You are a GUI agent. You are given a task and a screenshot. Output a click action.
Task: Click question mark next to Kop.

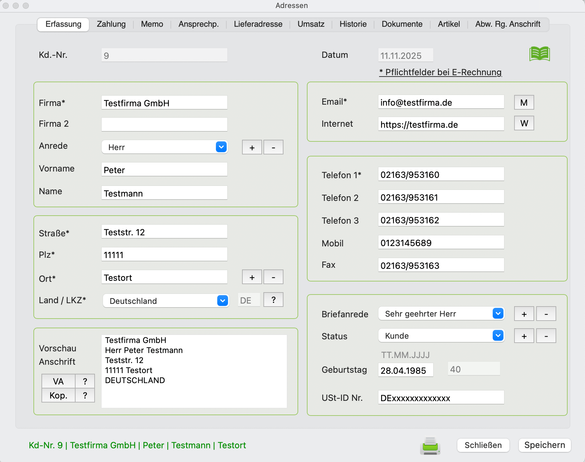[85, 395]
